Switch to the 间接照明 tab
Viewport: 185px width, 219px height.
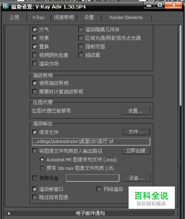64,17
